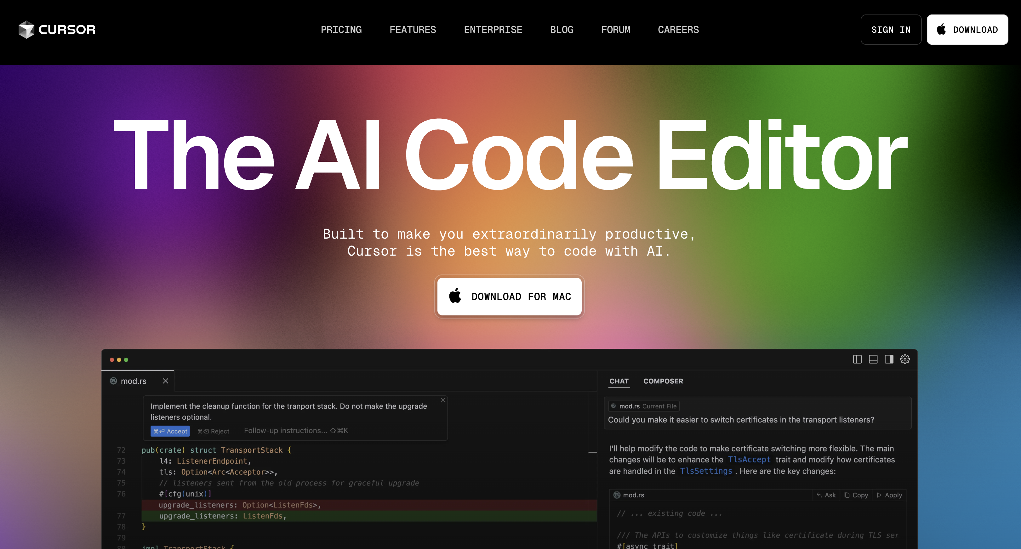Click the Cursor cube logo
Viewport: 1021px width, 549px height.
26,30
